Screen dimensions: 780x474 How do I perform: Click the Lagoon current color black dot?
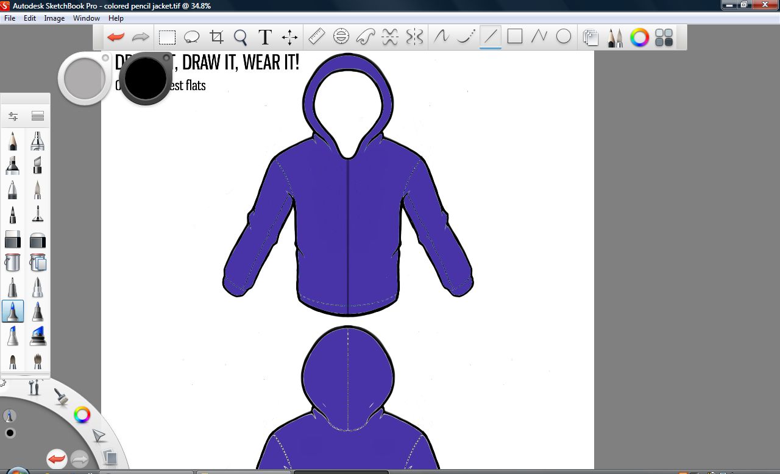tap(10, 433)
